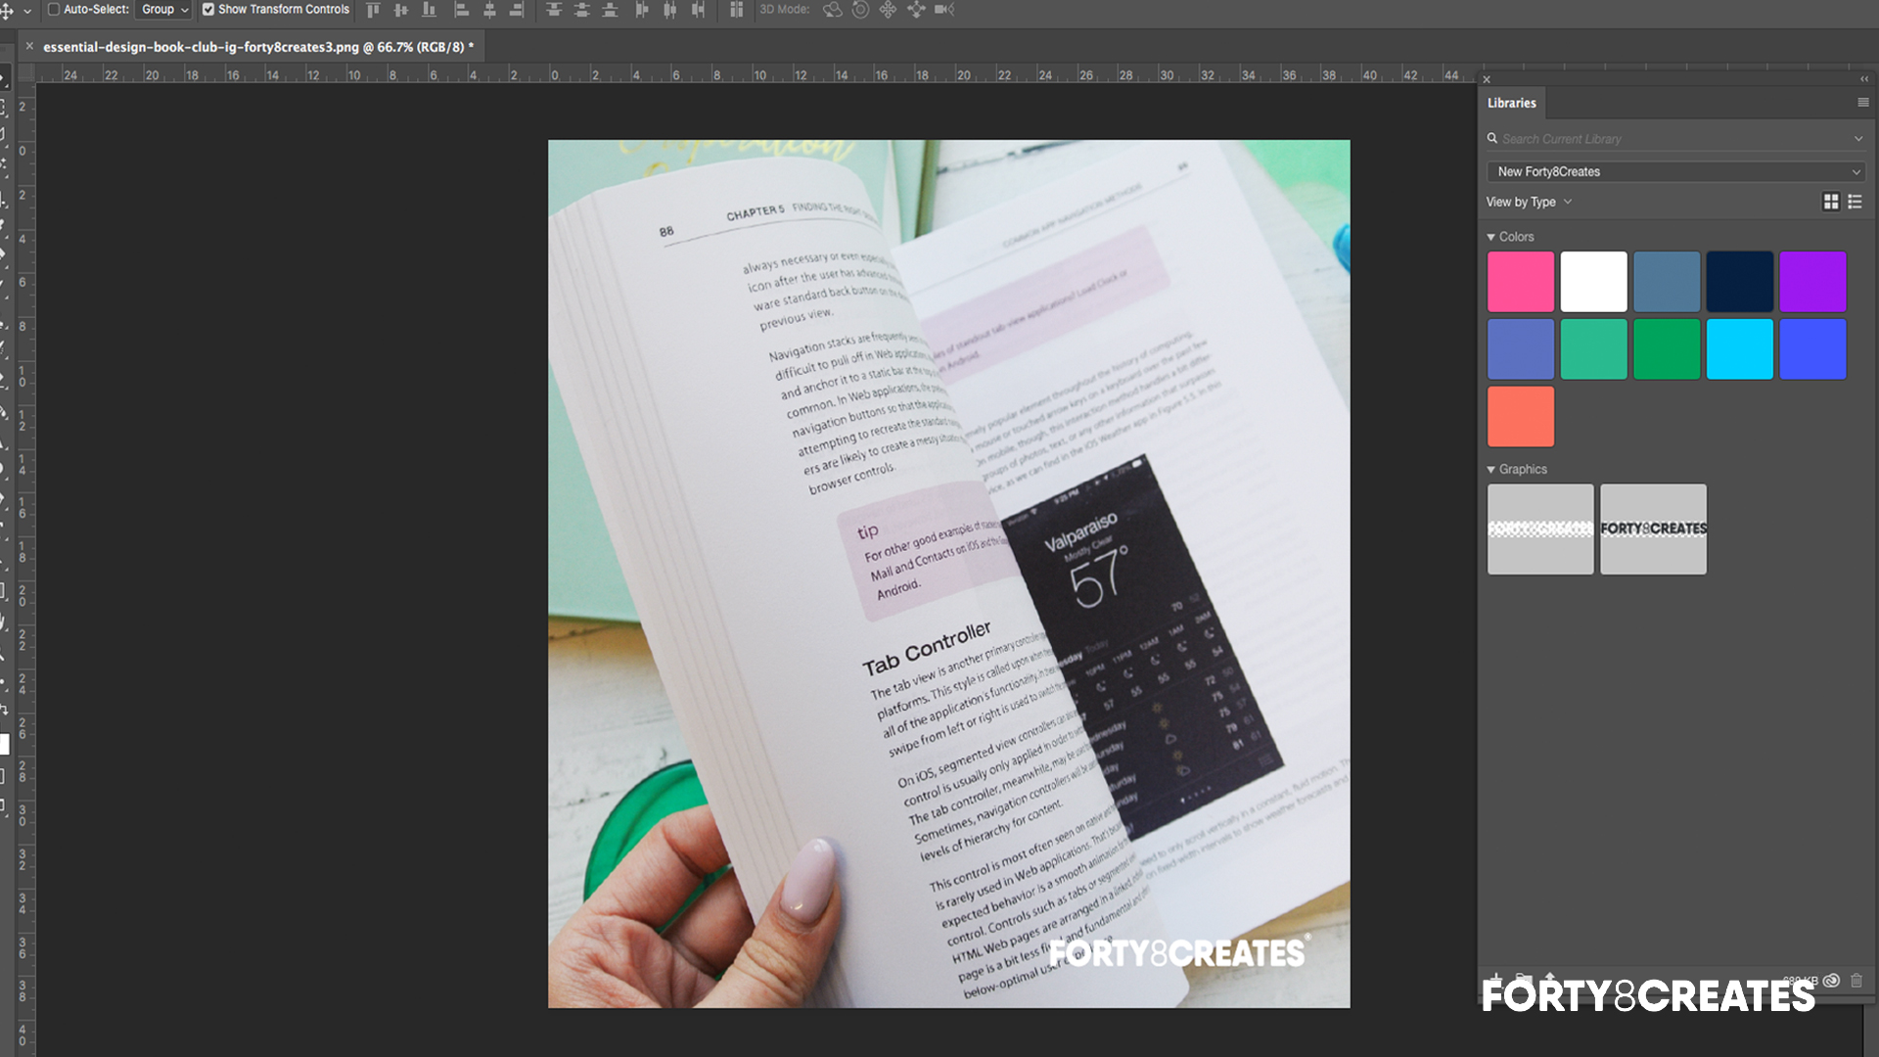The image size is (1879, 1057).
Task: Open the New Forty8Creates library dropdown
Action: [1675, 171]
